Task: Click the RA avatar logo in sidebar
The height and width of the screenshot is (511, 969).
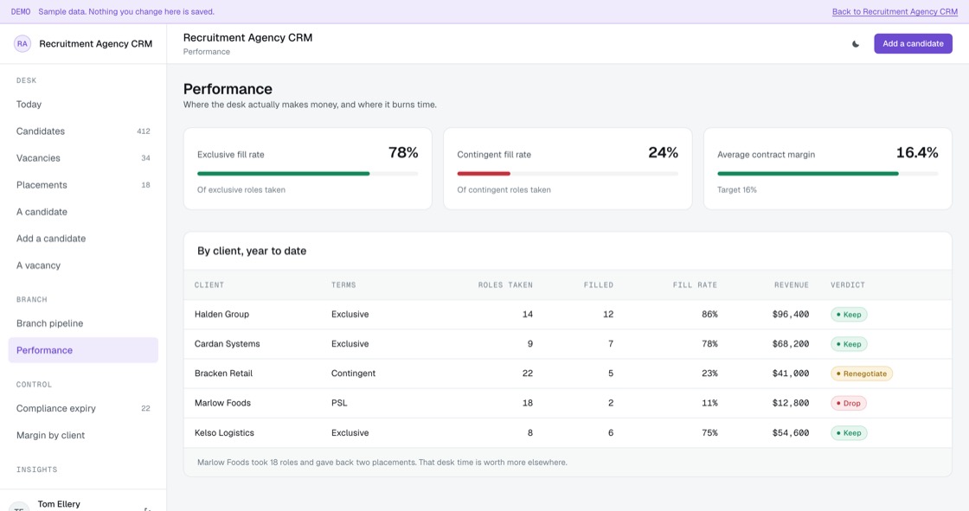Action: pos(22,44)
